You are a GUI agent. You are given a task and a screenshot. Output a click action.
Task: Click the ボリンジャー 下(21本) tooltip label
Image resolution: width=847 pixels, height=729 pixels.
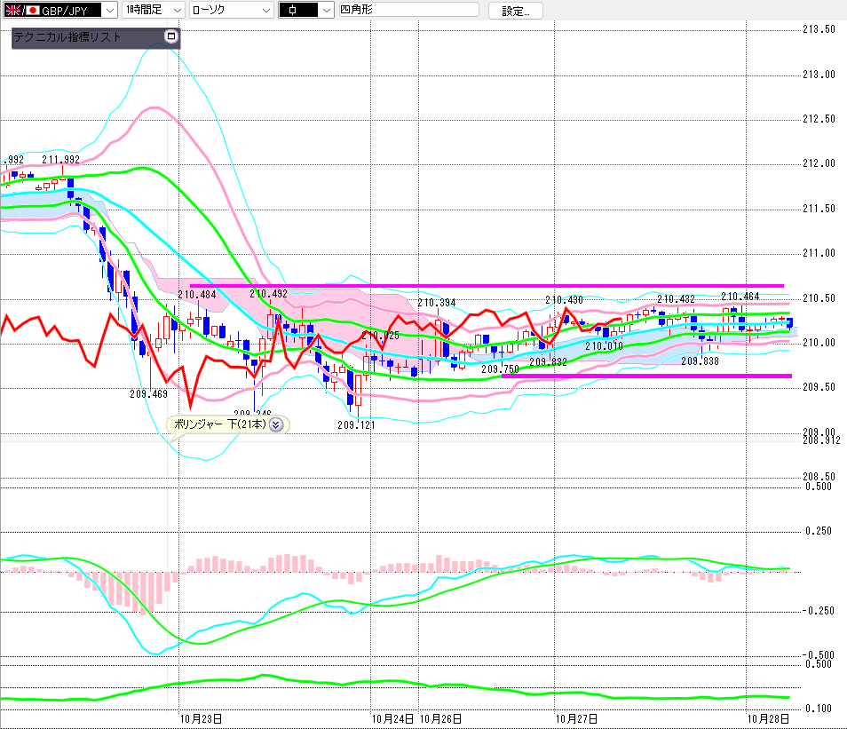coord(220,424)
